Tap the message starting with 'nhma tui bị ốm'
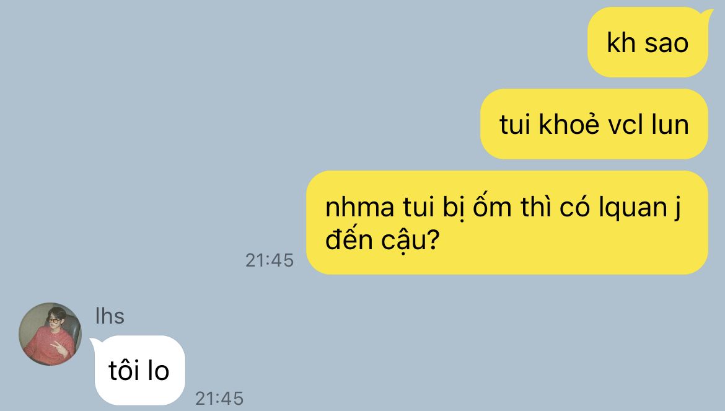725x411 pixels. 507,223
